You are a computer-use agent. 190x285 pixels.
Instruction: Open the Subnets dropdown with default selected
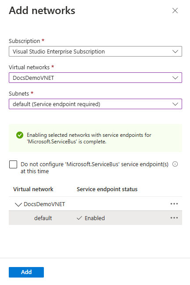tap(95, 104)
